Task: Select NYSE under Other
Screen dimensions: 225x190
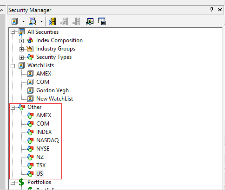Action: tap(43, 149)
